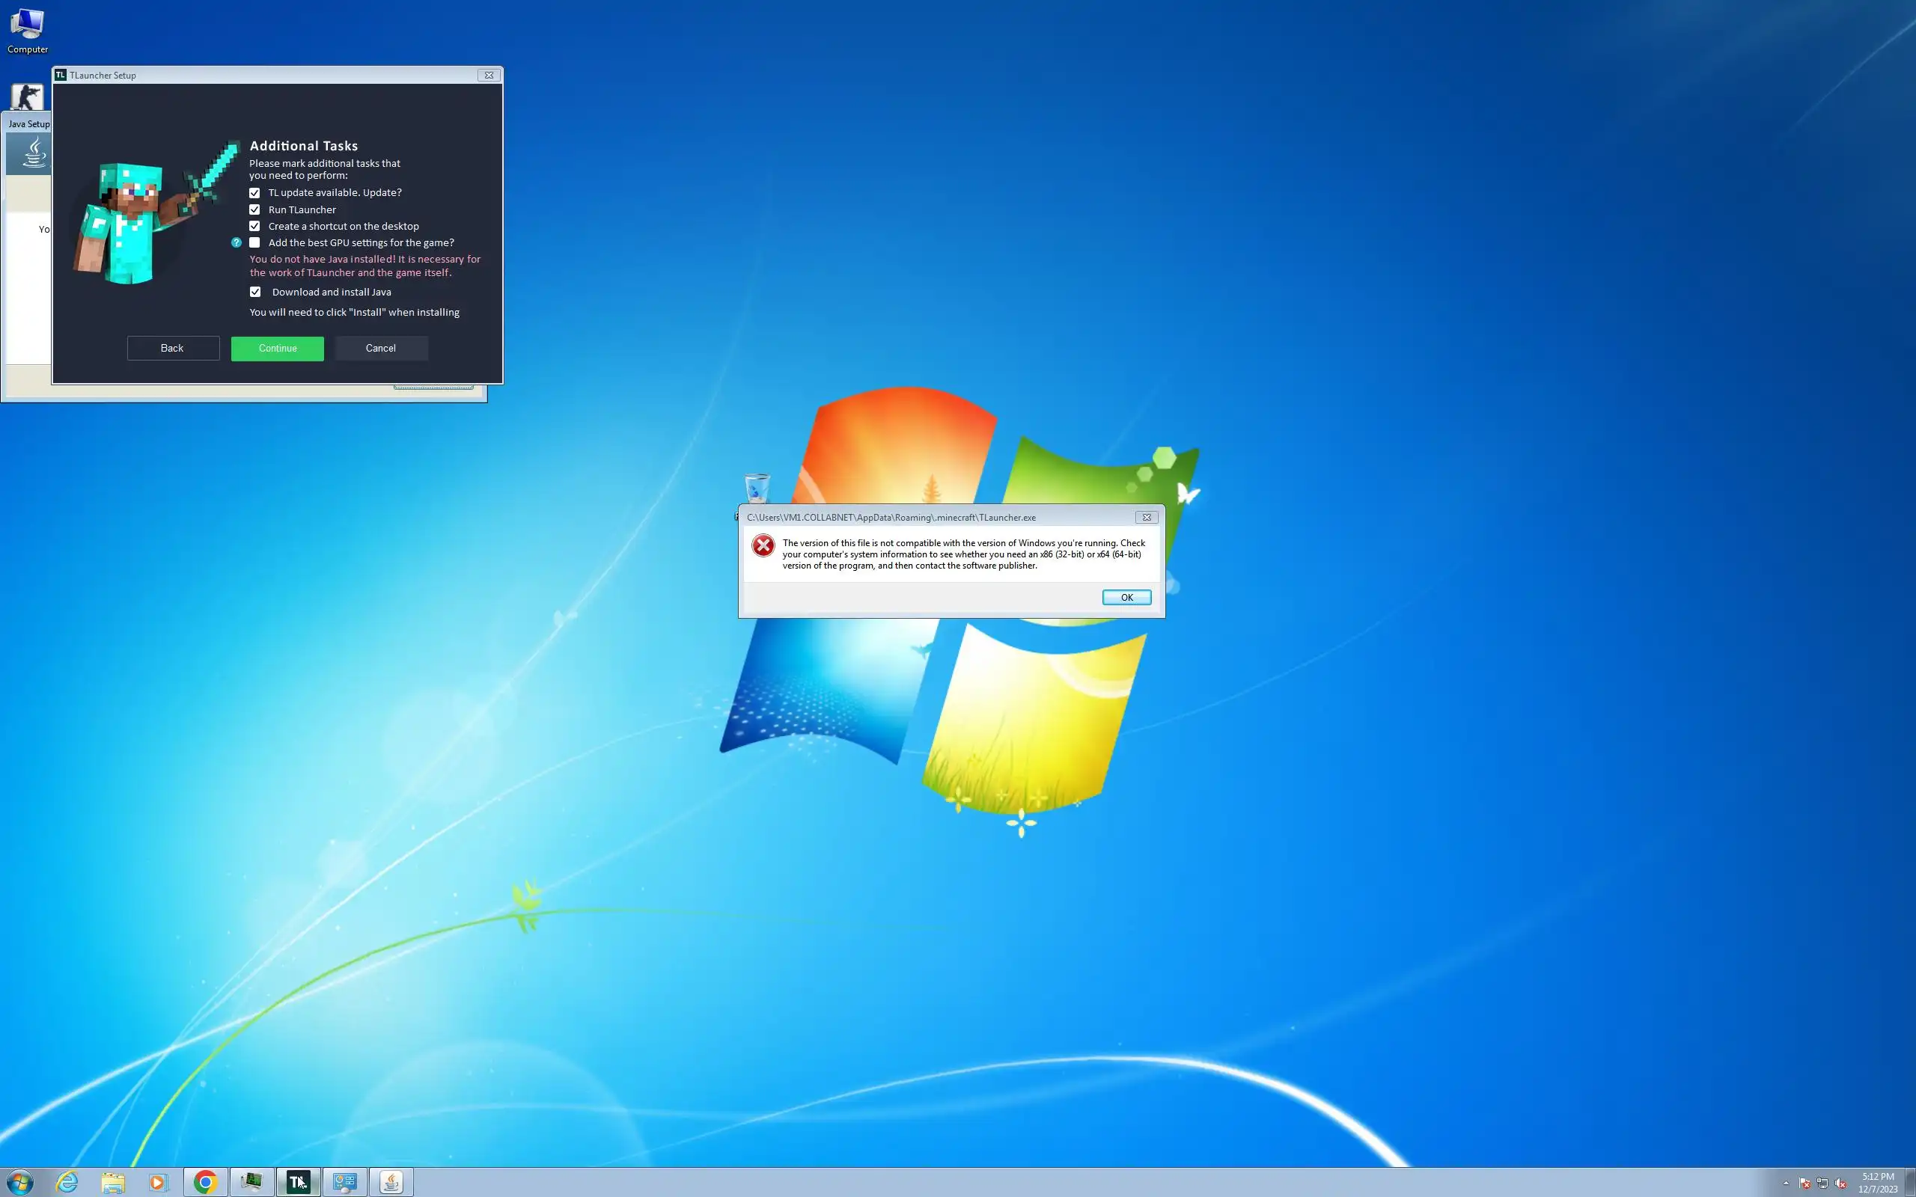Image resolution: width=1916 pixels, height=1197 pixels.
Task: Open Windows Media Player taskbar icon
Action: (159, 1182)
